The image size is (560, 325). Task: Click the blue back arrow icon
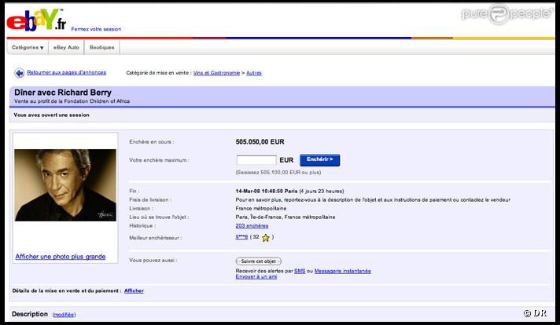coord(20,73)
